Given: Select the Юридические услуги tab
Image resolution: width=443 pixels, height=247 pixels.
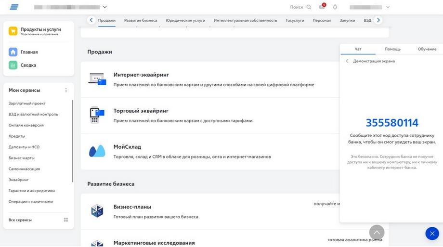Looking at the screenshot, I should [185, 21].
